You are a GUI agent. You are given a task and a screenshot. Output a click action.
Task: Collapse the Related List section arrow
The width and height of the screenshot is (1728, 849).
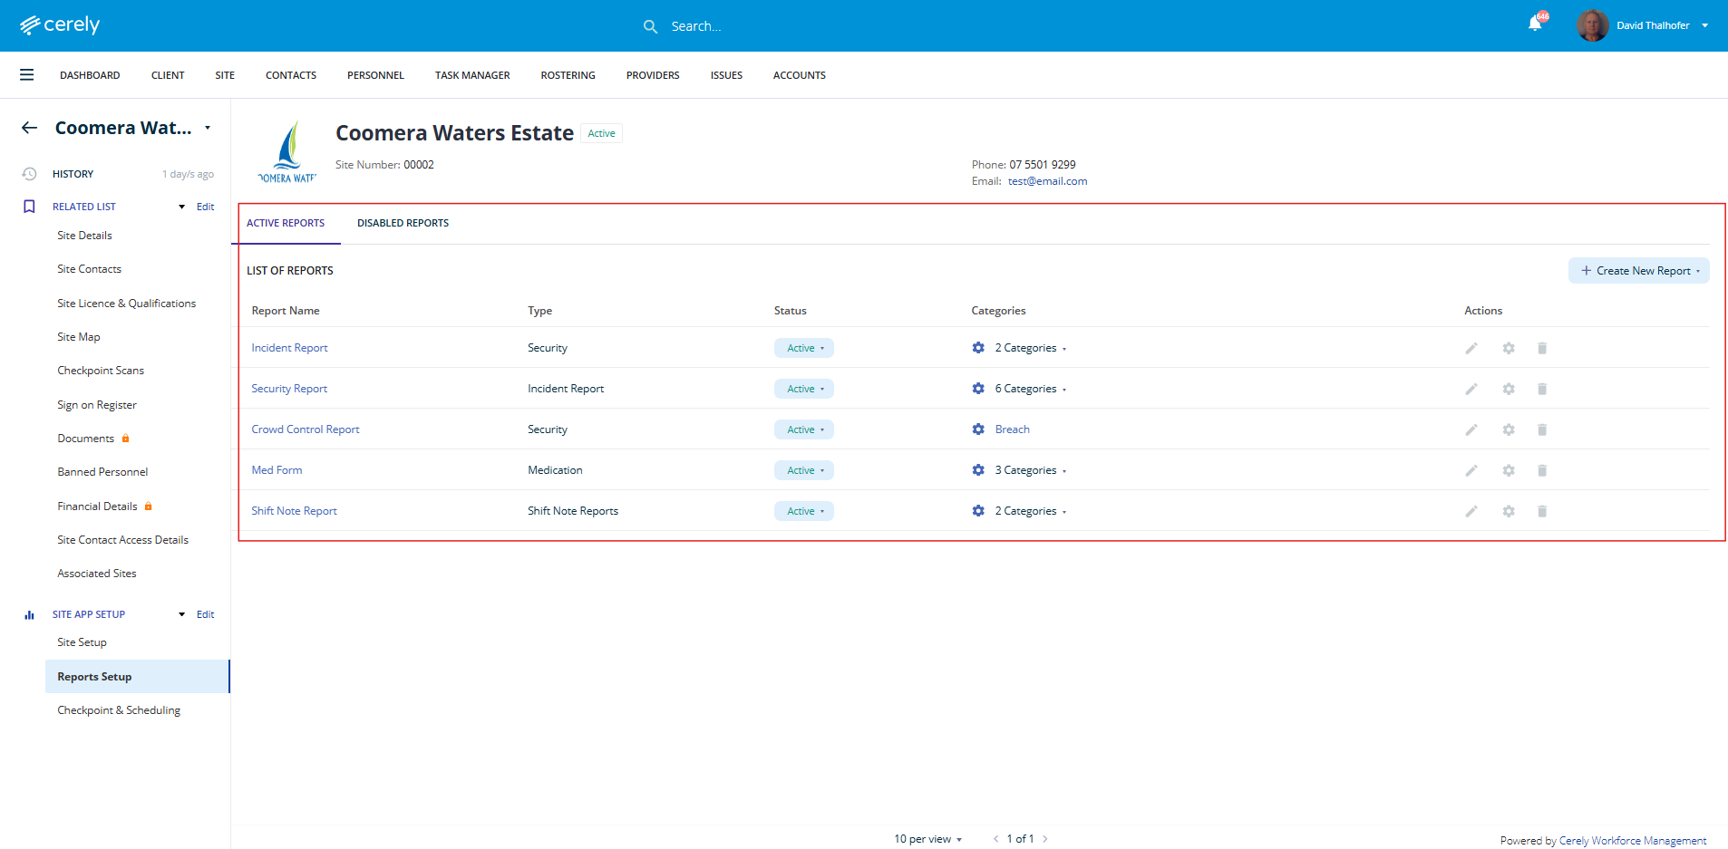pos(181,207)
